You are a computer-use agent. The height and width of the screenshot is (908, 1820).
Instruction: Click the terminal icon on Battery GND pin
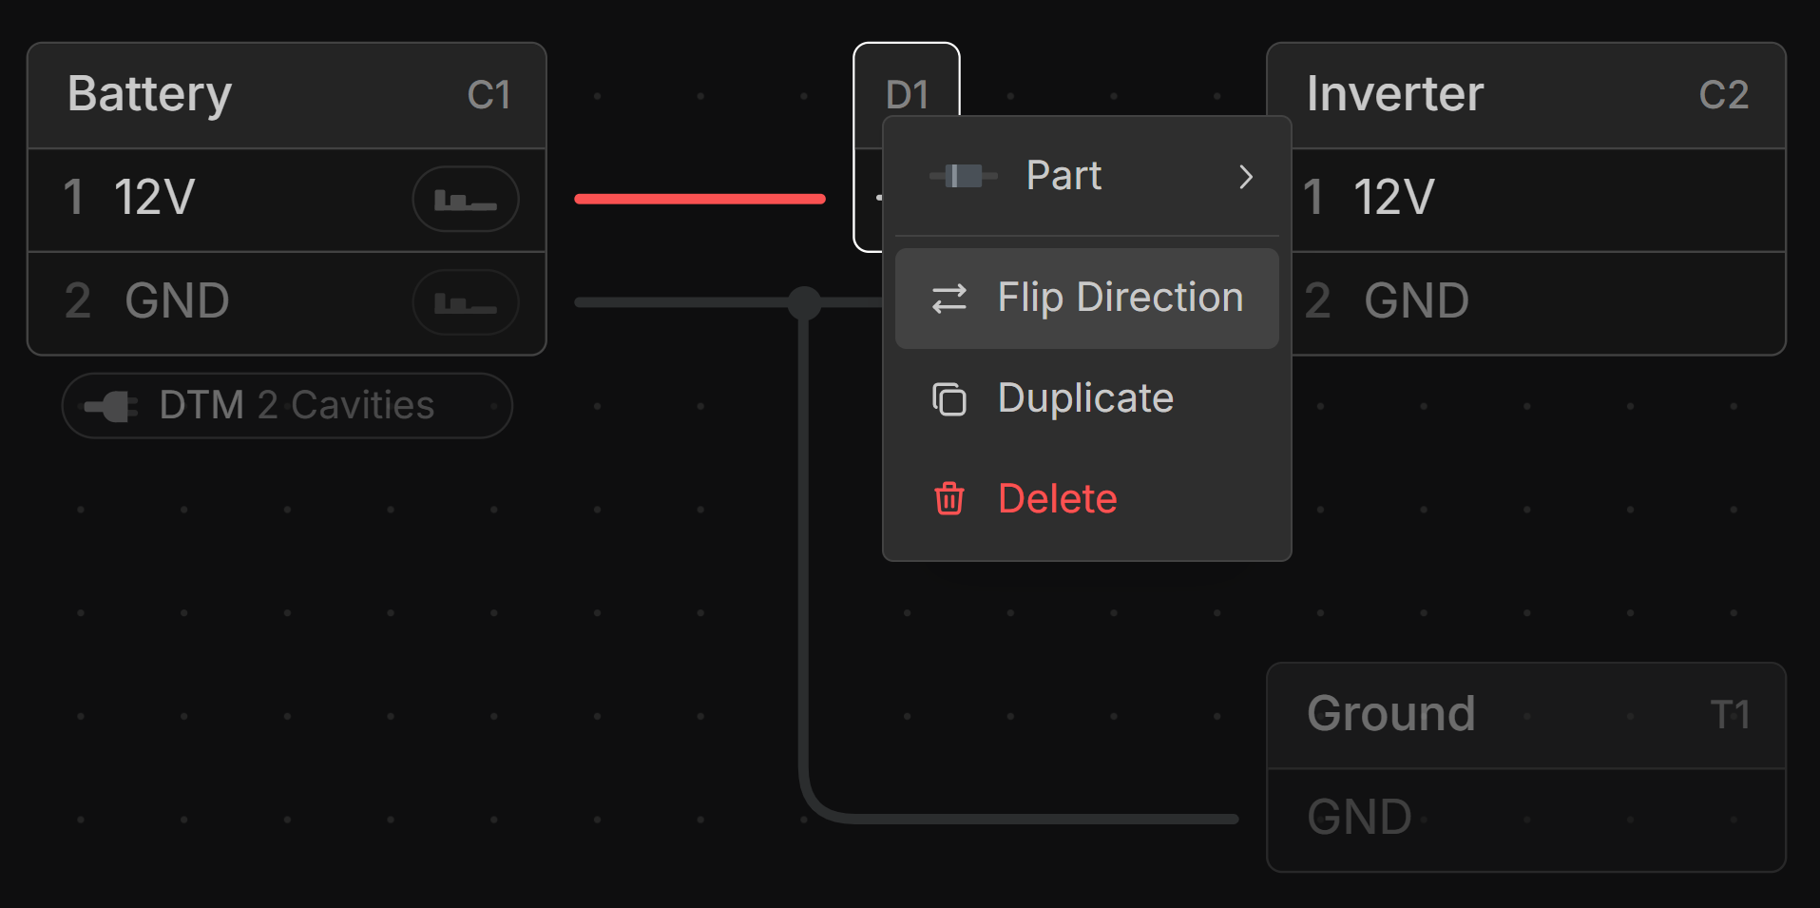[x=465, y=303]
